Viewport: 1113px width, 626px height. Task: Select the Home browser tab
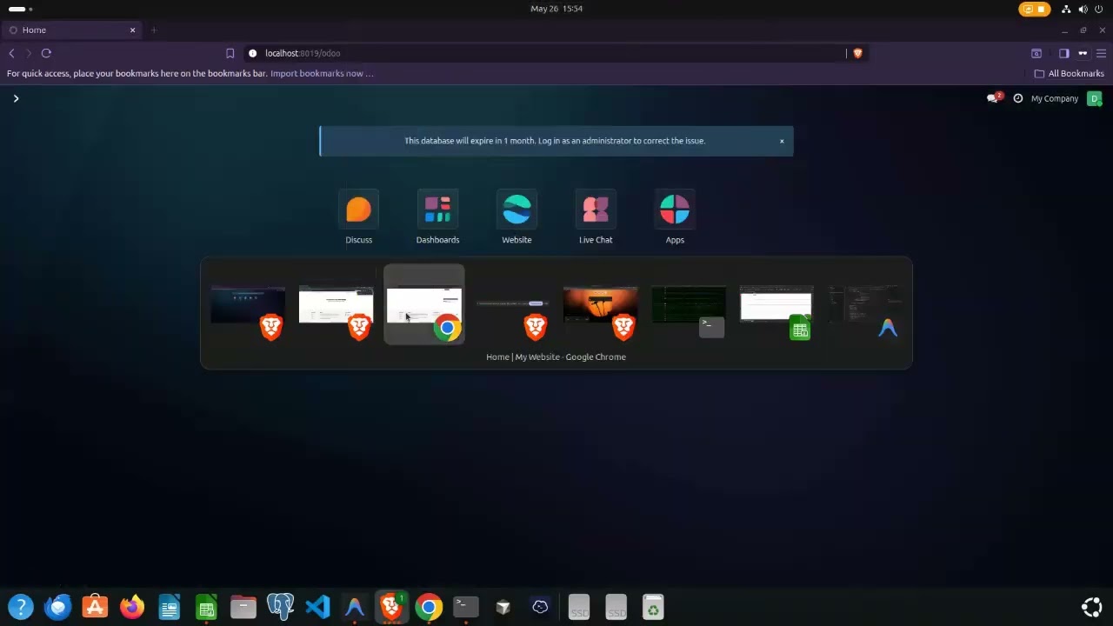tap(71, 30)
